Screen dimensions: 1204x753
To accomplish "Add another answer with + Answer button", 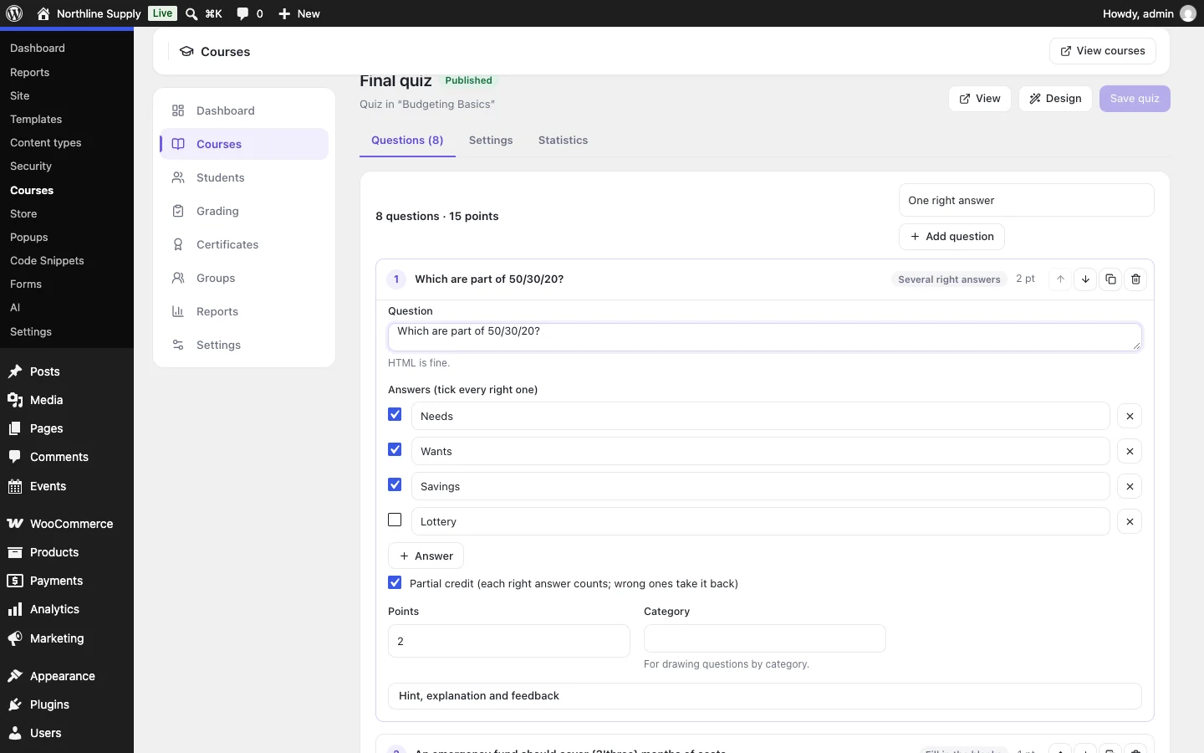I will coord(426,556).
